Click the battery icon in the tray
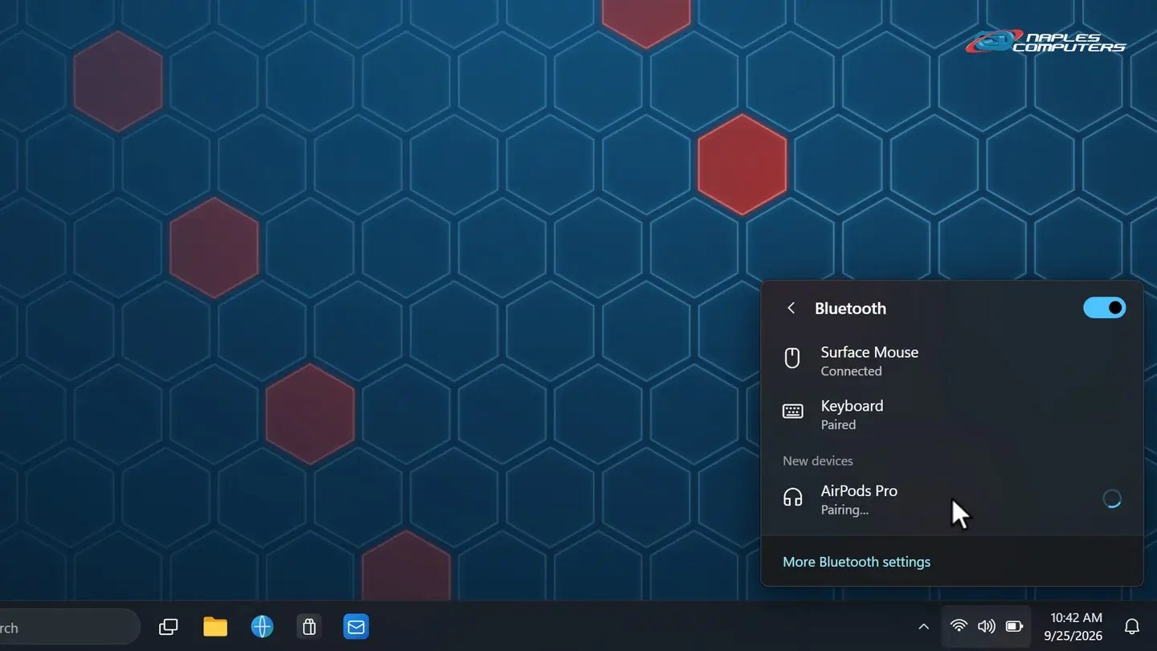Viewport: 1157px width, 651px height. tap(1015, 626)
